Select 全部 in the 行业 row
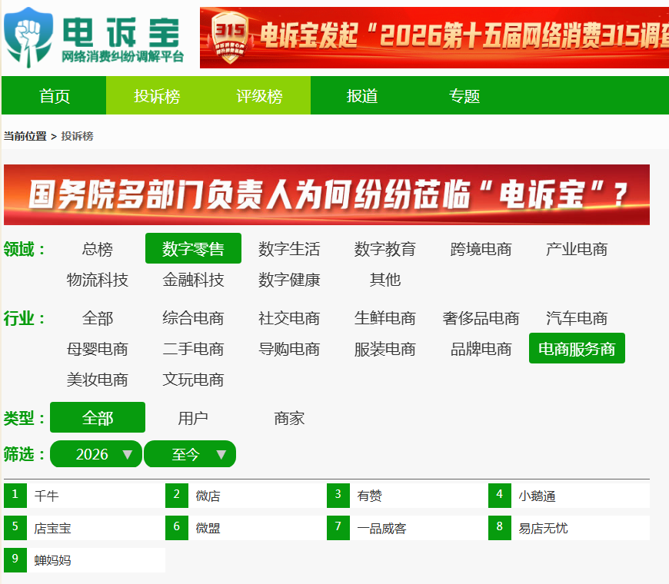Screen dimensions: 669x584 pos(98,318)
